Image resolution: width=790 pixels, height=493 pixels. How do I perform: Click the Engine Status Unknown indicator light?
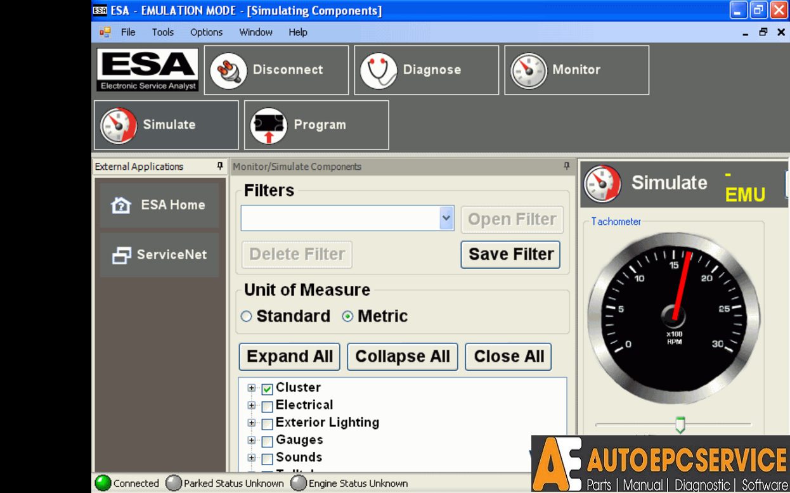pos(299,483)
